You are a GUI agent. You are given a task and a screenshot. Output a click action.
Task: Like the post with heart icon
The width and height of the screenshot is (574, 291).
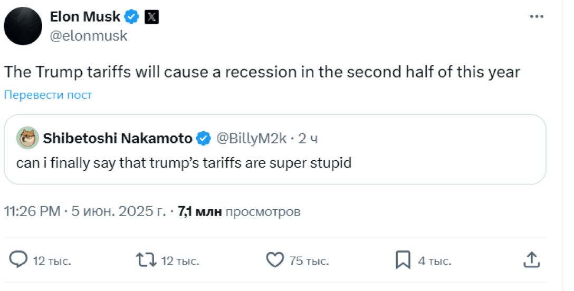coord(275,259)
